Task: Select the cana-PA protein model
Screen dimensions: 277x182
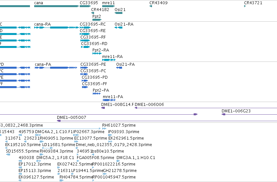Action: [x=56, y=68]
